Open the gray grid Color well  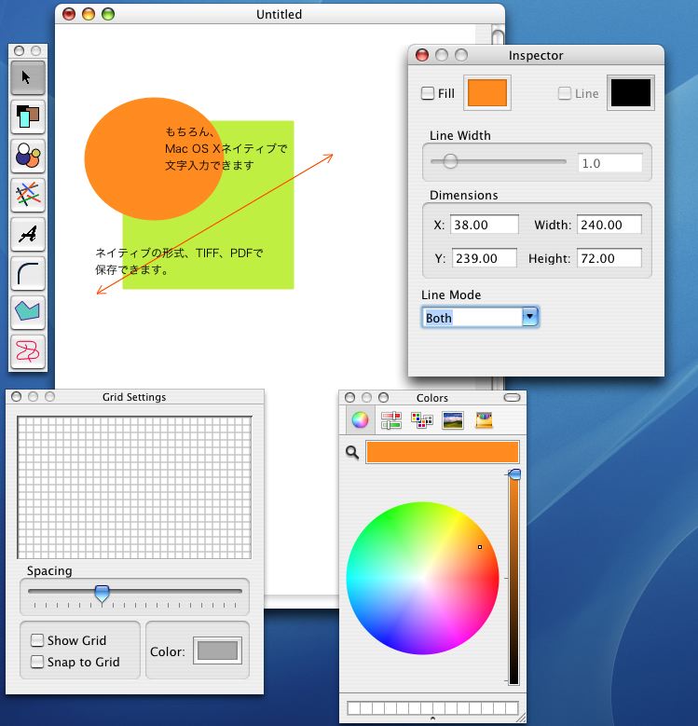coord(217,651)
